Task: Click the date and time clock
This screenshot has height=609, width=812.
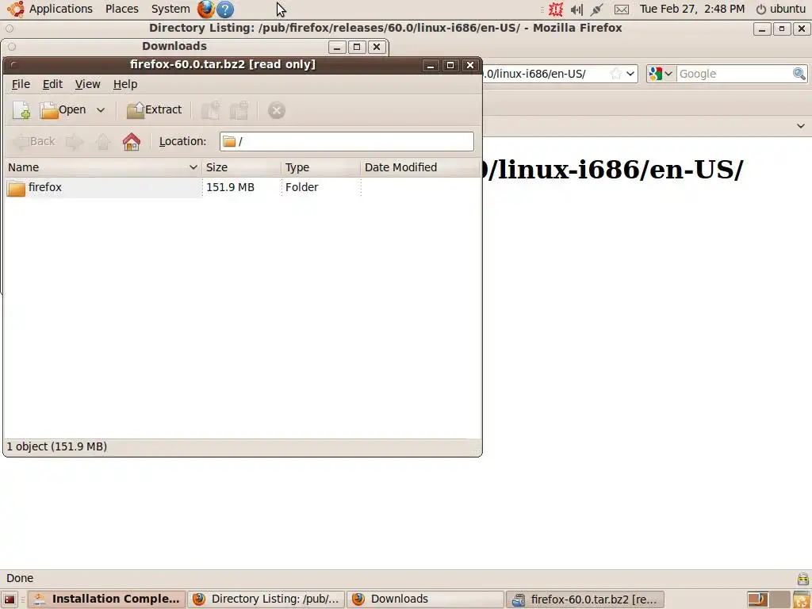Action: pos(691,9)
